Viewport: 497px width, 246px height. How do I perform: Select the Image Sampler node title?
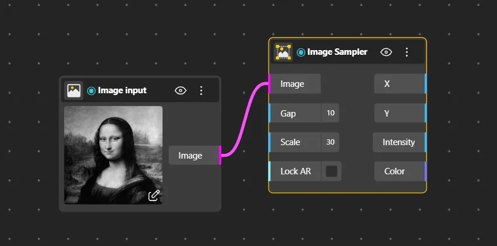[x=337, y=52]
